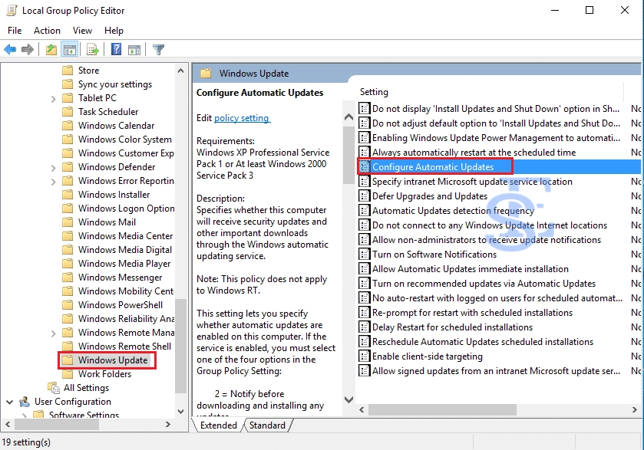Click the Turn on Software Notifications policy icon
This screenshot has height=450, width=644.
[364, 255]
